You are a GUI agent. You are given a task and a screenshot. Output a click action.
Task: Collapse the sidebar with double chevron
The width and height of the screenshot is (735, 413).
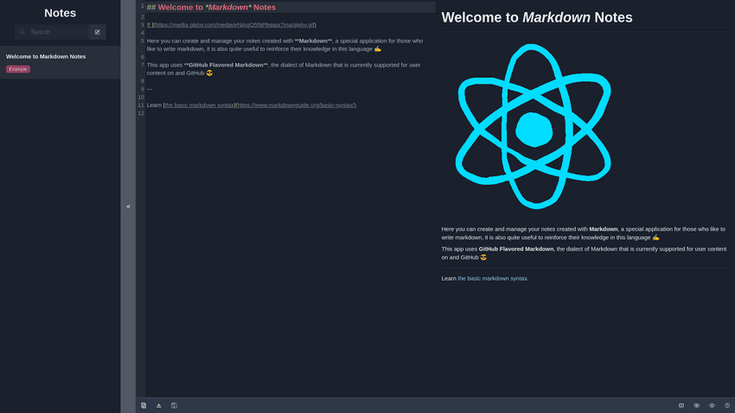pos(128,206)
